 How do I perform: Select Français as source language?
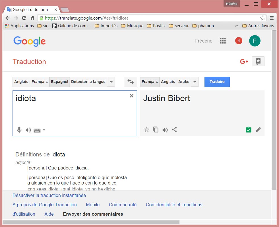40,82
